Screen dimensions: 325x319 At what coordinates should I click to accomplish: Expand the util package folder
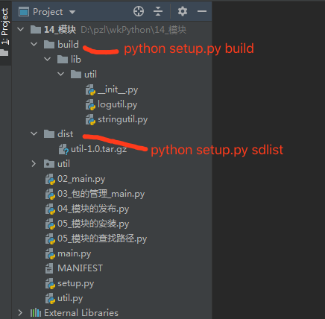coord(34,164)
